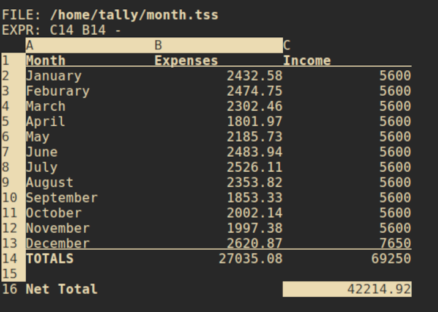This screenshot has width=438, height=312.
Task: Select total expenses 27035.08
Action: coord(251,259)
